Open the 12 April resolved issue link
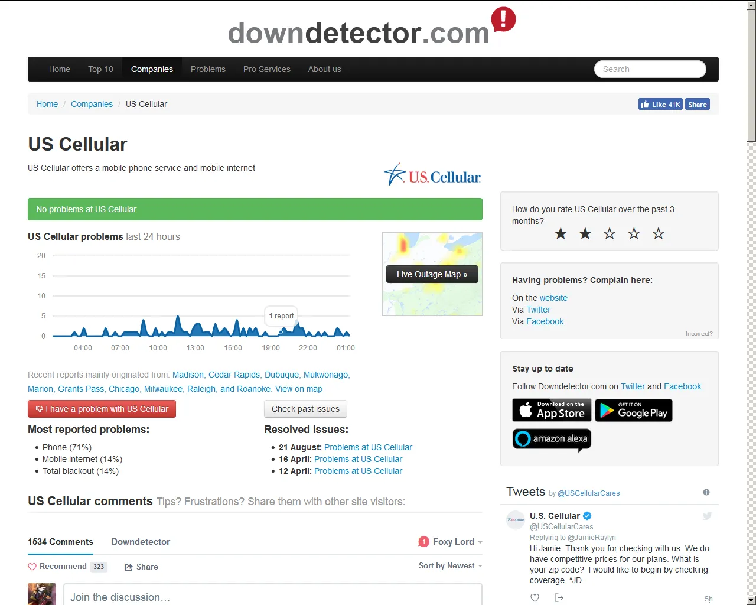Viewport: 756px width, 605px height. pos(358,471)
